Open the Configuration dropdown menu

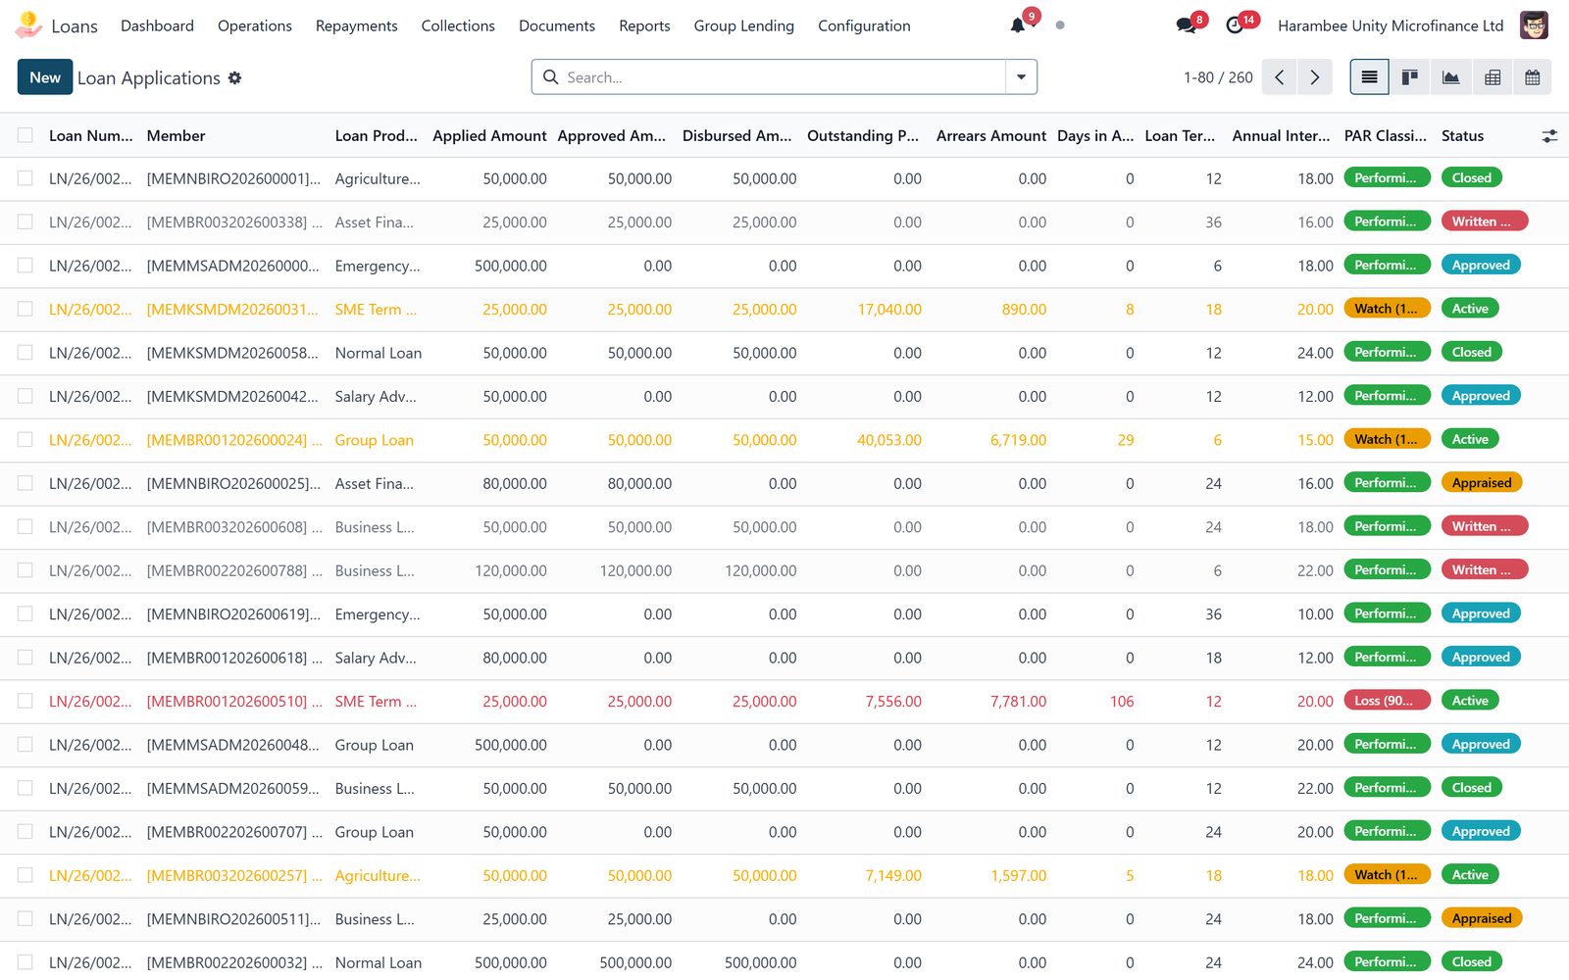pyautogui.click(x=864, y=25)
